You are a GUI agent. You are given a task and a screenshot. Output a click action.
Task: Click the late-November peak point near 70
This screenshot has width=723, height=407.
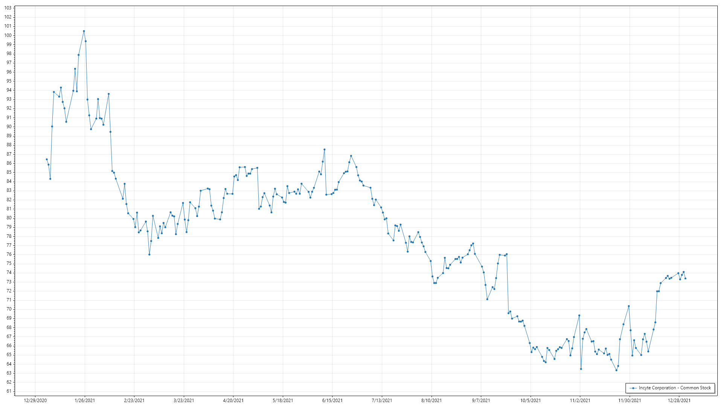pos(629,306)
